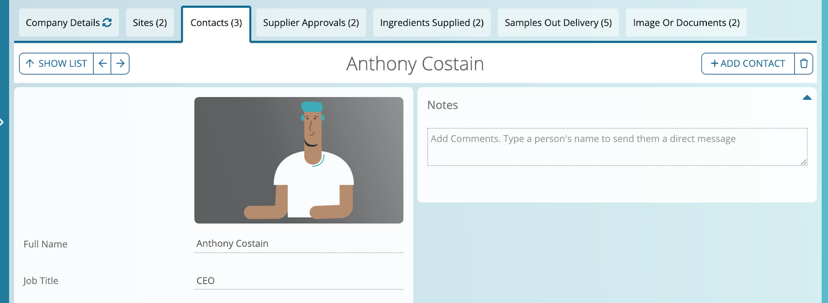828x303 pixels.
Task: Open the Sites (2) tab
Action: (150, 23)
